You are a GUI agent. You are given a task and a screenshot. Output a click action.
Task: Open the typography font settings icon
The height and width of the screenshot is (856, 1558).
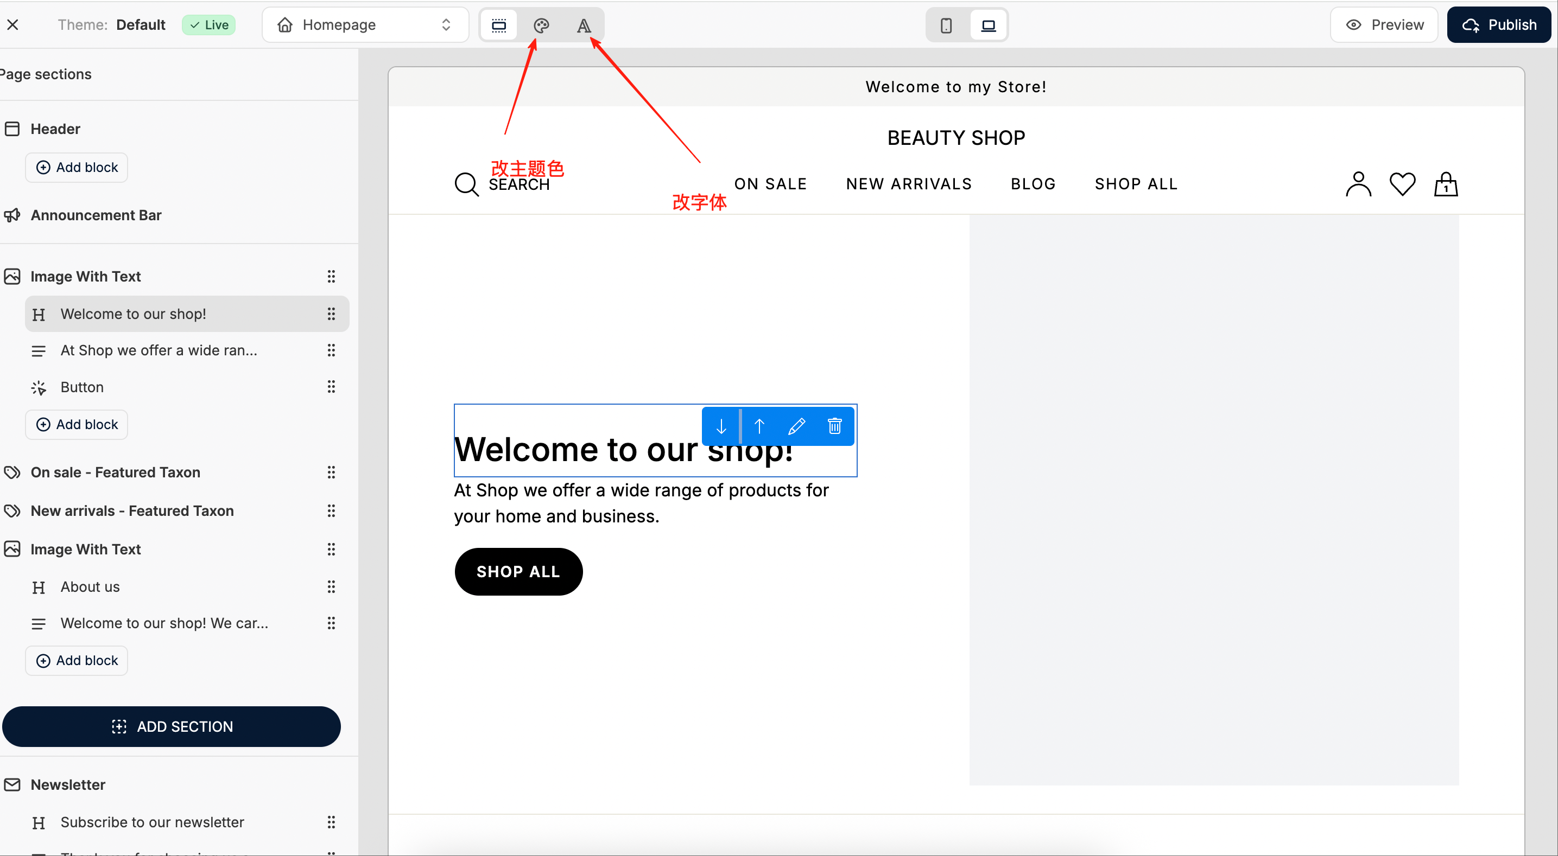click(583, 25)
